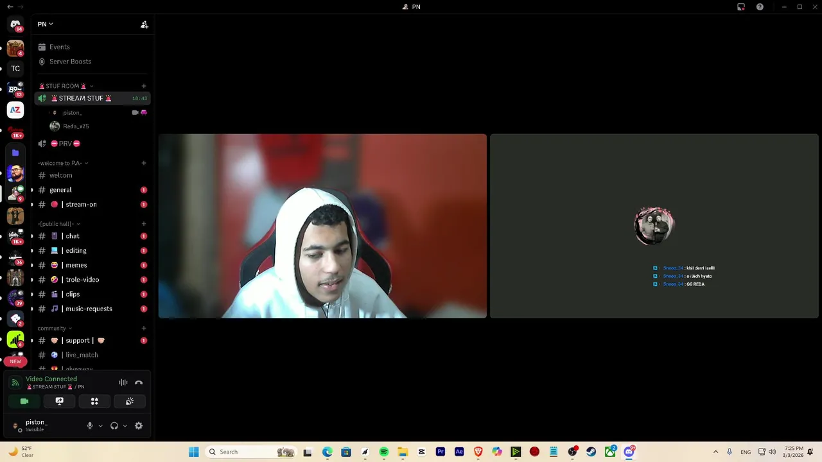Collapse the welcome to PA category
The image size is (822, 462).
[63, 163]
